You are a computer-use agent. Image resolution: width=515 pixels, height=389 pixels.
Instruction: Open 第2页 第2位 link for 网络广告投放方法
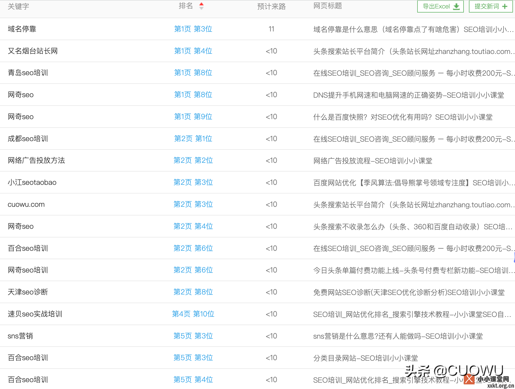pos(193,160)
